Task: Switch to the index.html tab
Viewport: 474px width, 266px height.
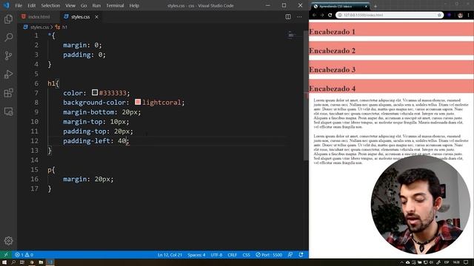Action: [36, 17]
